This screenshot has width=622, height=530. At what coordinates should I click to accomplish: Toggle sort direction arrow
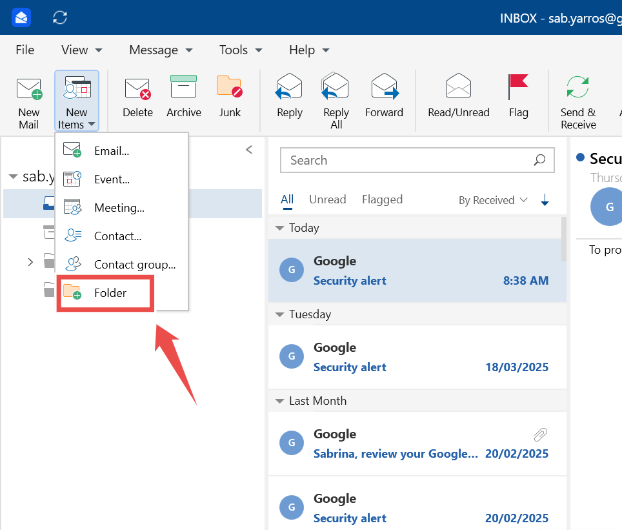coord(545,199)
